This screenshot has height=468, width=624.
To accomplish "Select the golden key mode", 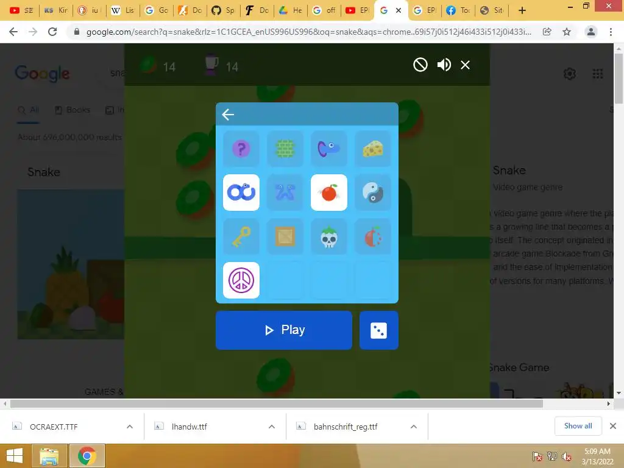I will pyautogui.click(x=241, y=236).
